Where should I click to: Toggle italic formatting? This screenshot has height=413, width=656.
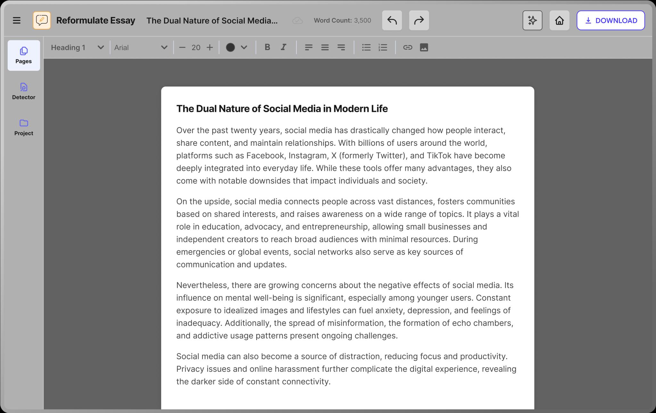pyautogui.click(x=283, y=47)
